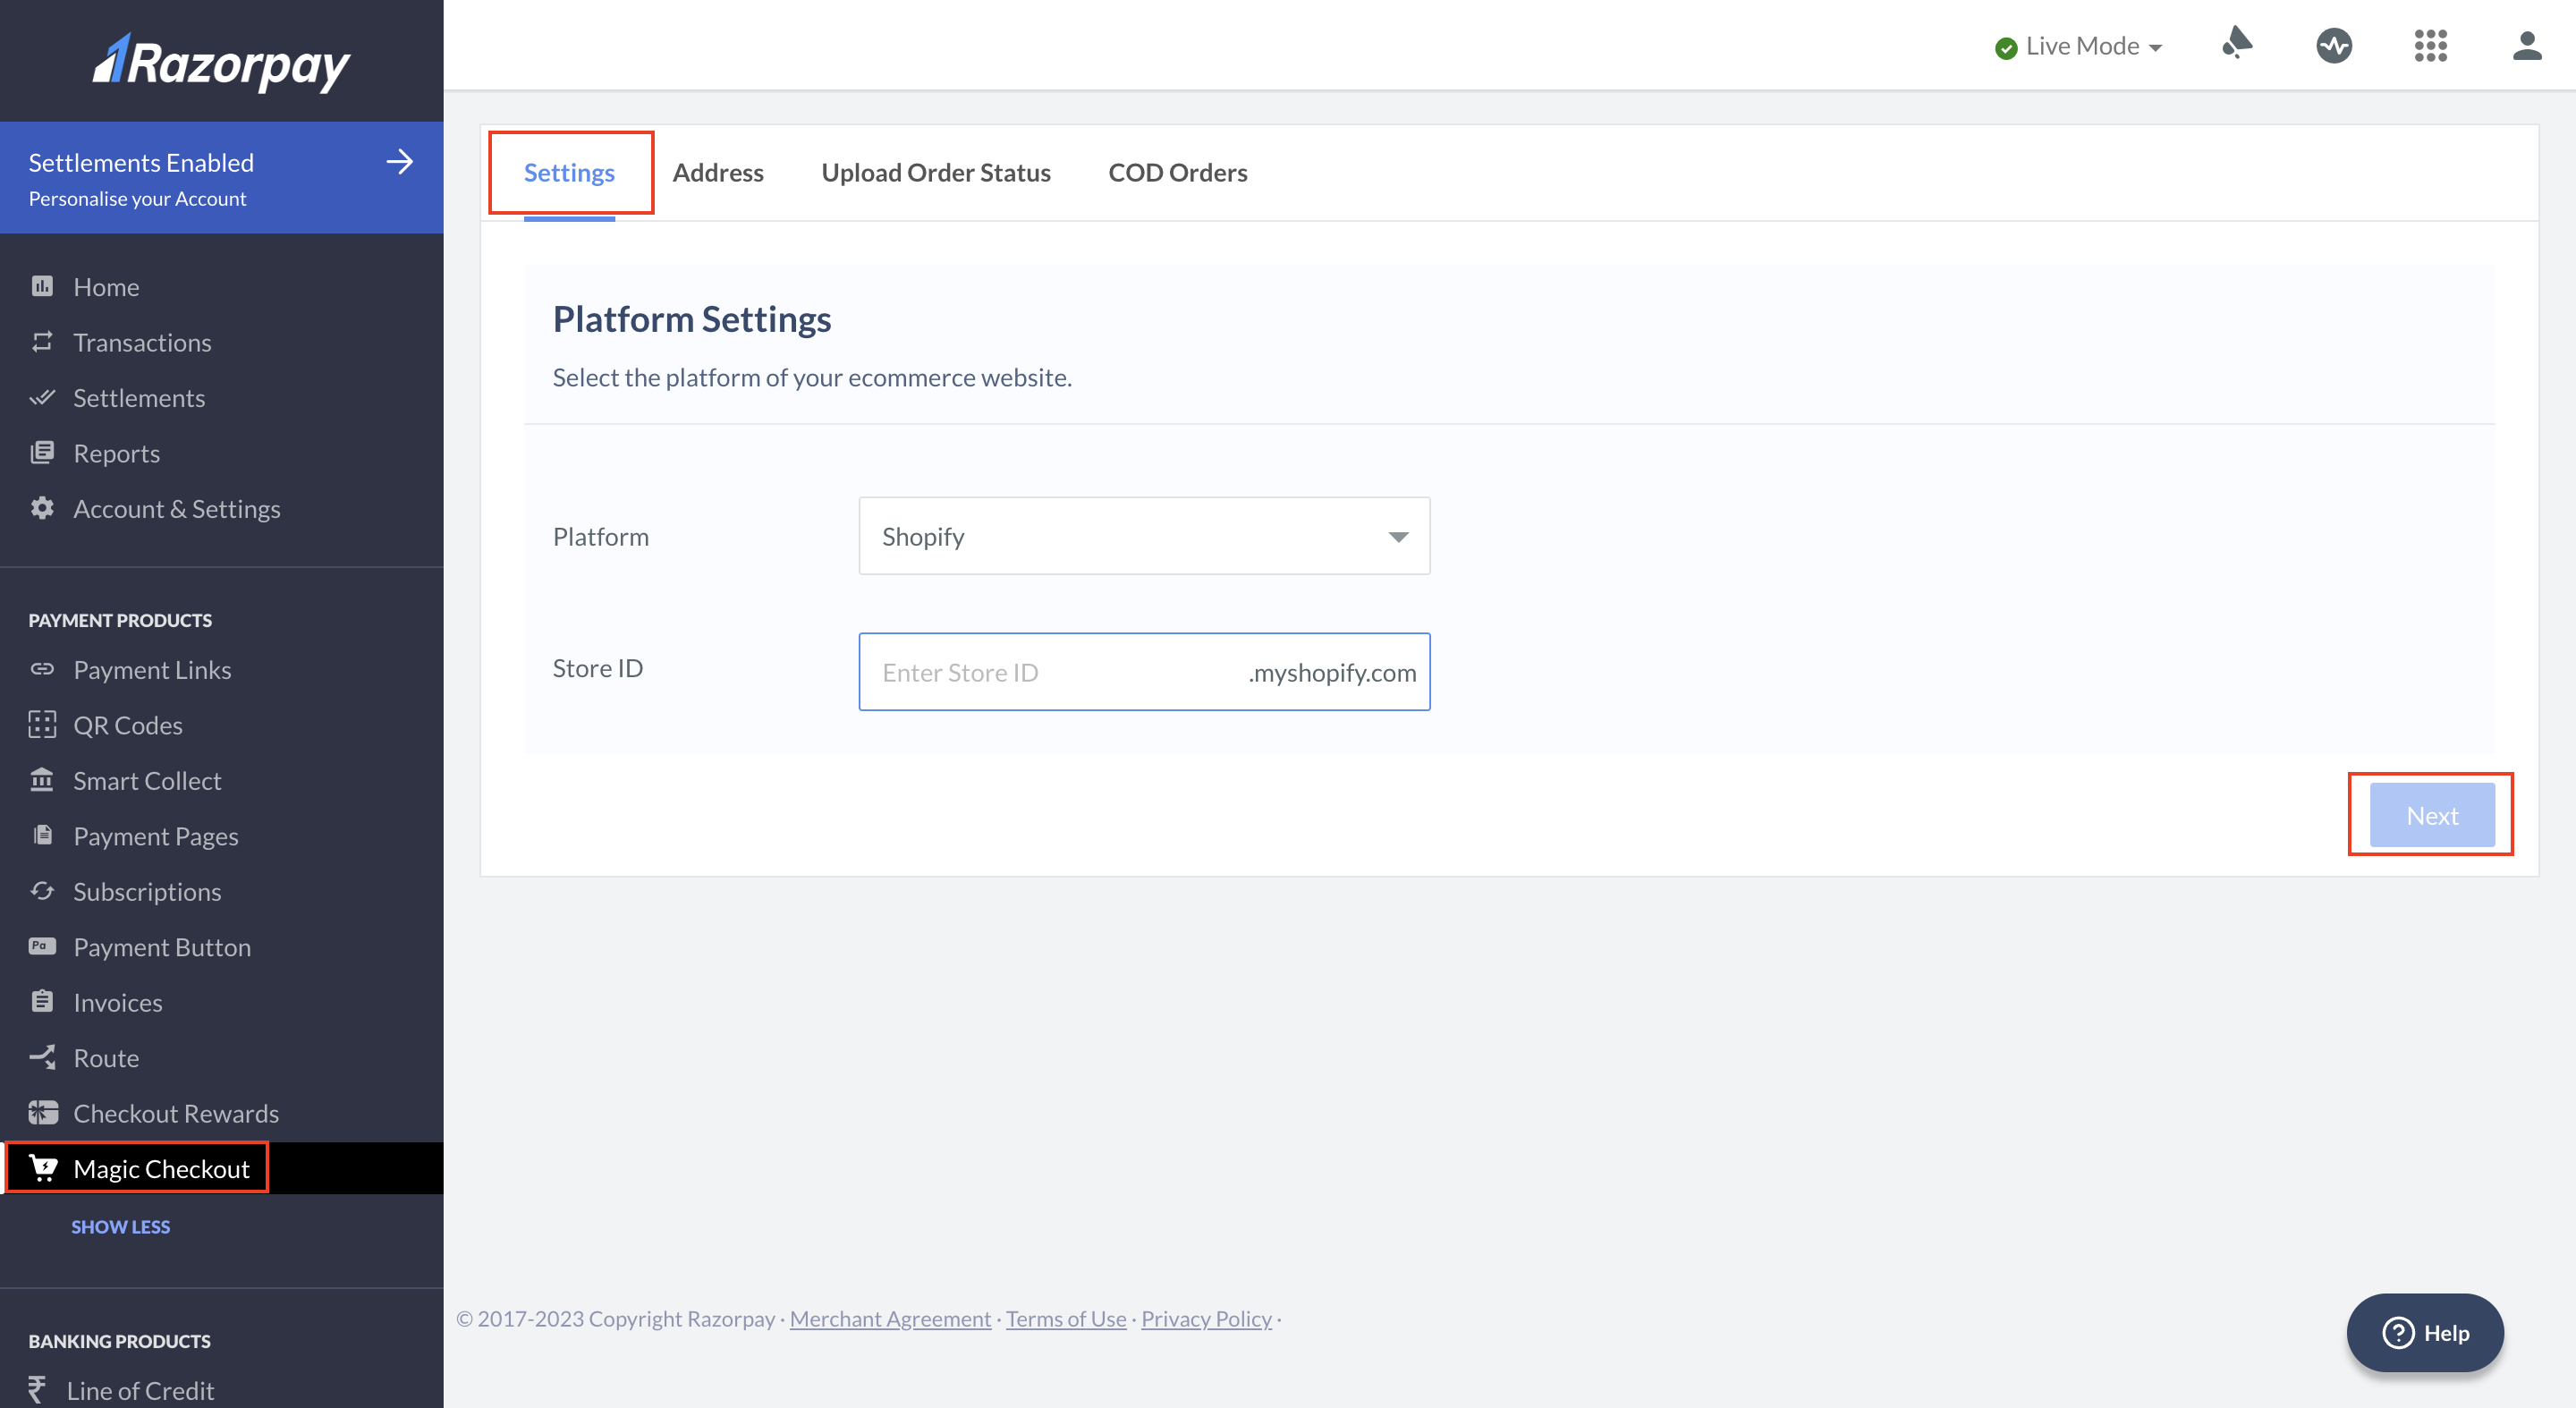Screen dimensions: 2576x1408
Task: Open the Transactions section
Action: [x=142, y=342]
